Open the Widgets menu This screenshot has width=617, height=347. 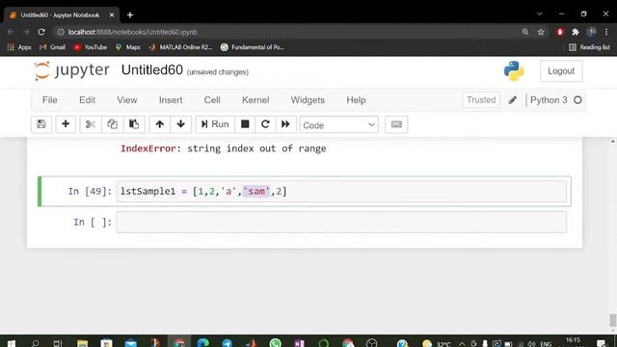point(308,100)
